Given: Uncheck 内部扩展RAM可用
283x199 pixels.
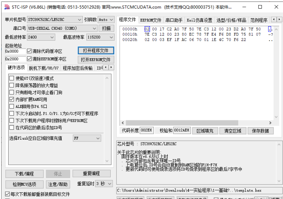Looking at the screenshot, I should (x=11, y=99).
